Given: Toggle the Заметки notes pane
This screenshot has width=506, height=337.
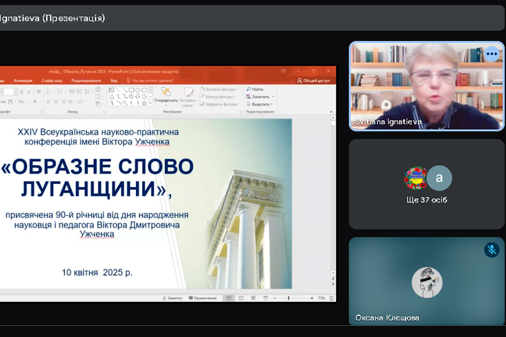Looking at the screenshot, I should coord(171,298).
